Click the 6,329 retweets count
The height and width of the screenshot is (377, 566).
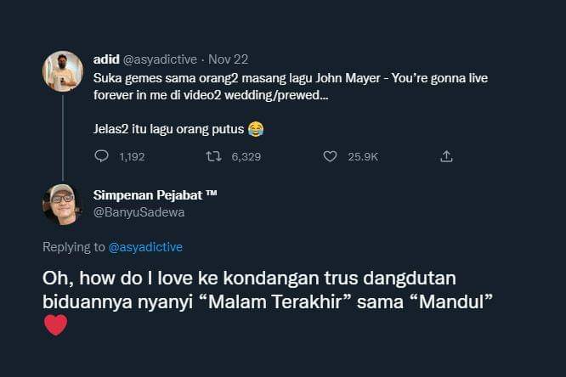click(x=246, y=156)
